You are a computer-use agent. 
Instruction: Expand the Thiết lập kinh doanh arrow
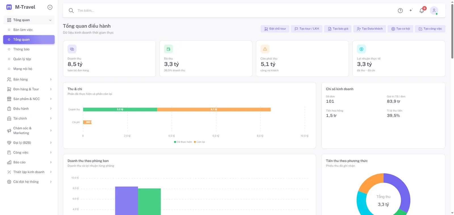tap(51, 172)
